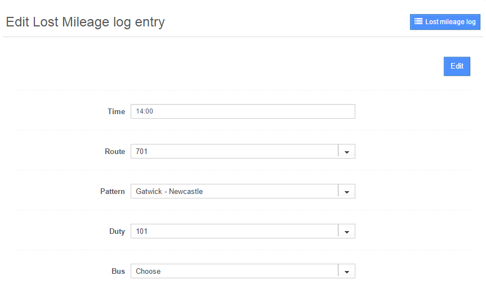Click the Edit Lost Mileage log entry heading
Image resolution: width=486 pixels, height=289 pixels.
coord(85,22)
